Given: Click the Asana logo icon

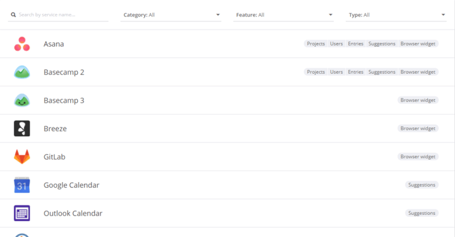Looking at the screenshot, I should (x=22, y=44).
